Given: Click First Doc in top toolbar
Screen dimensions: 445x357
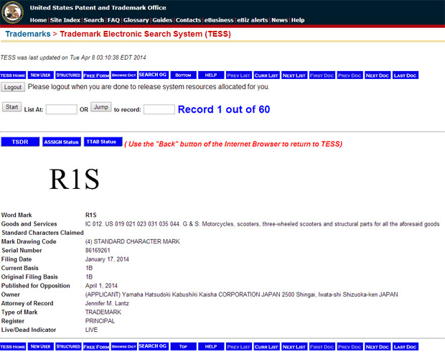Looking at the screenshot, I should pyautogui.click(x=322, y=75).
